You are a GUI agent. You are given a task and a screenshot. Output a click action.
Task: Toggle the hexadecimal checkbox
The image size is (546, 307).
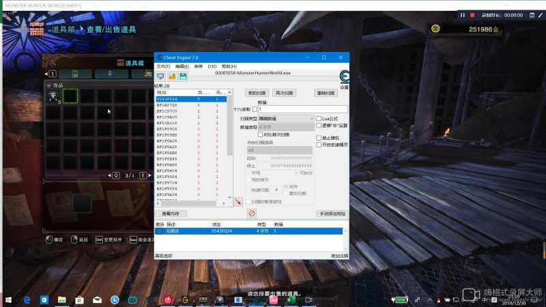tap(255, 109)
